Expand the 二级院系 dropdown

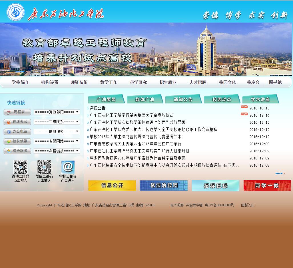click(57, 122)
